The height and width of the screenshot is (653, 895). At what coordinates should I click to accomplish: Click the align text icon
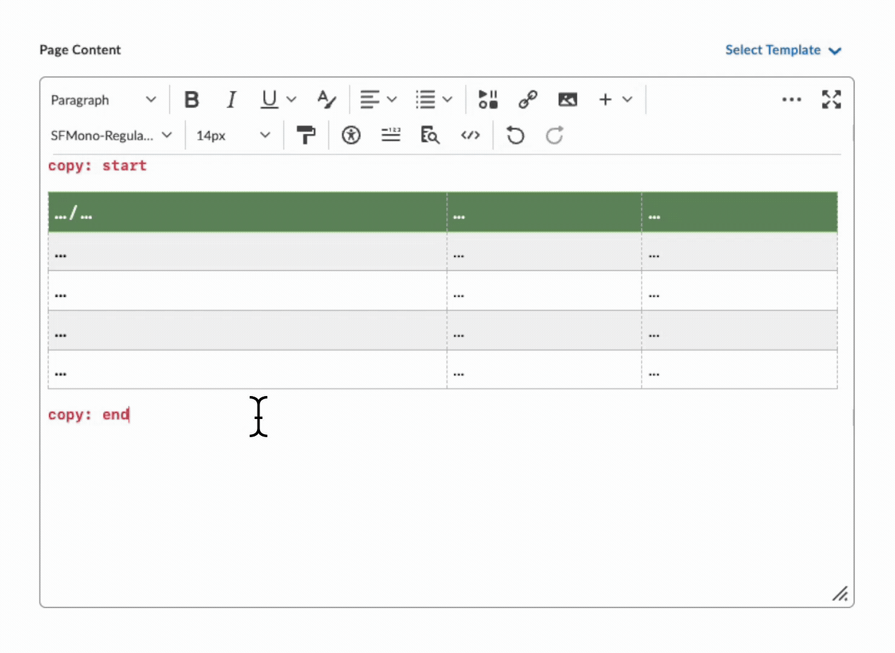coord(369,100)
